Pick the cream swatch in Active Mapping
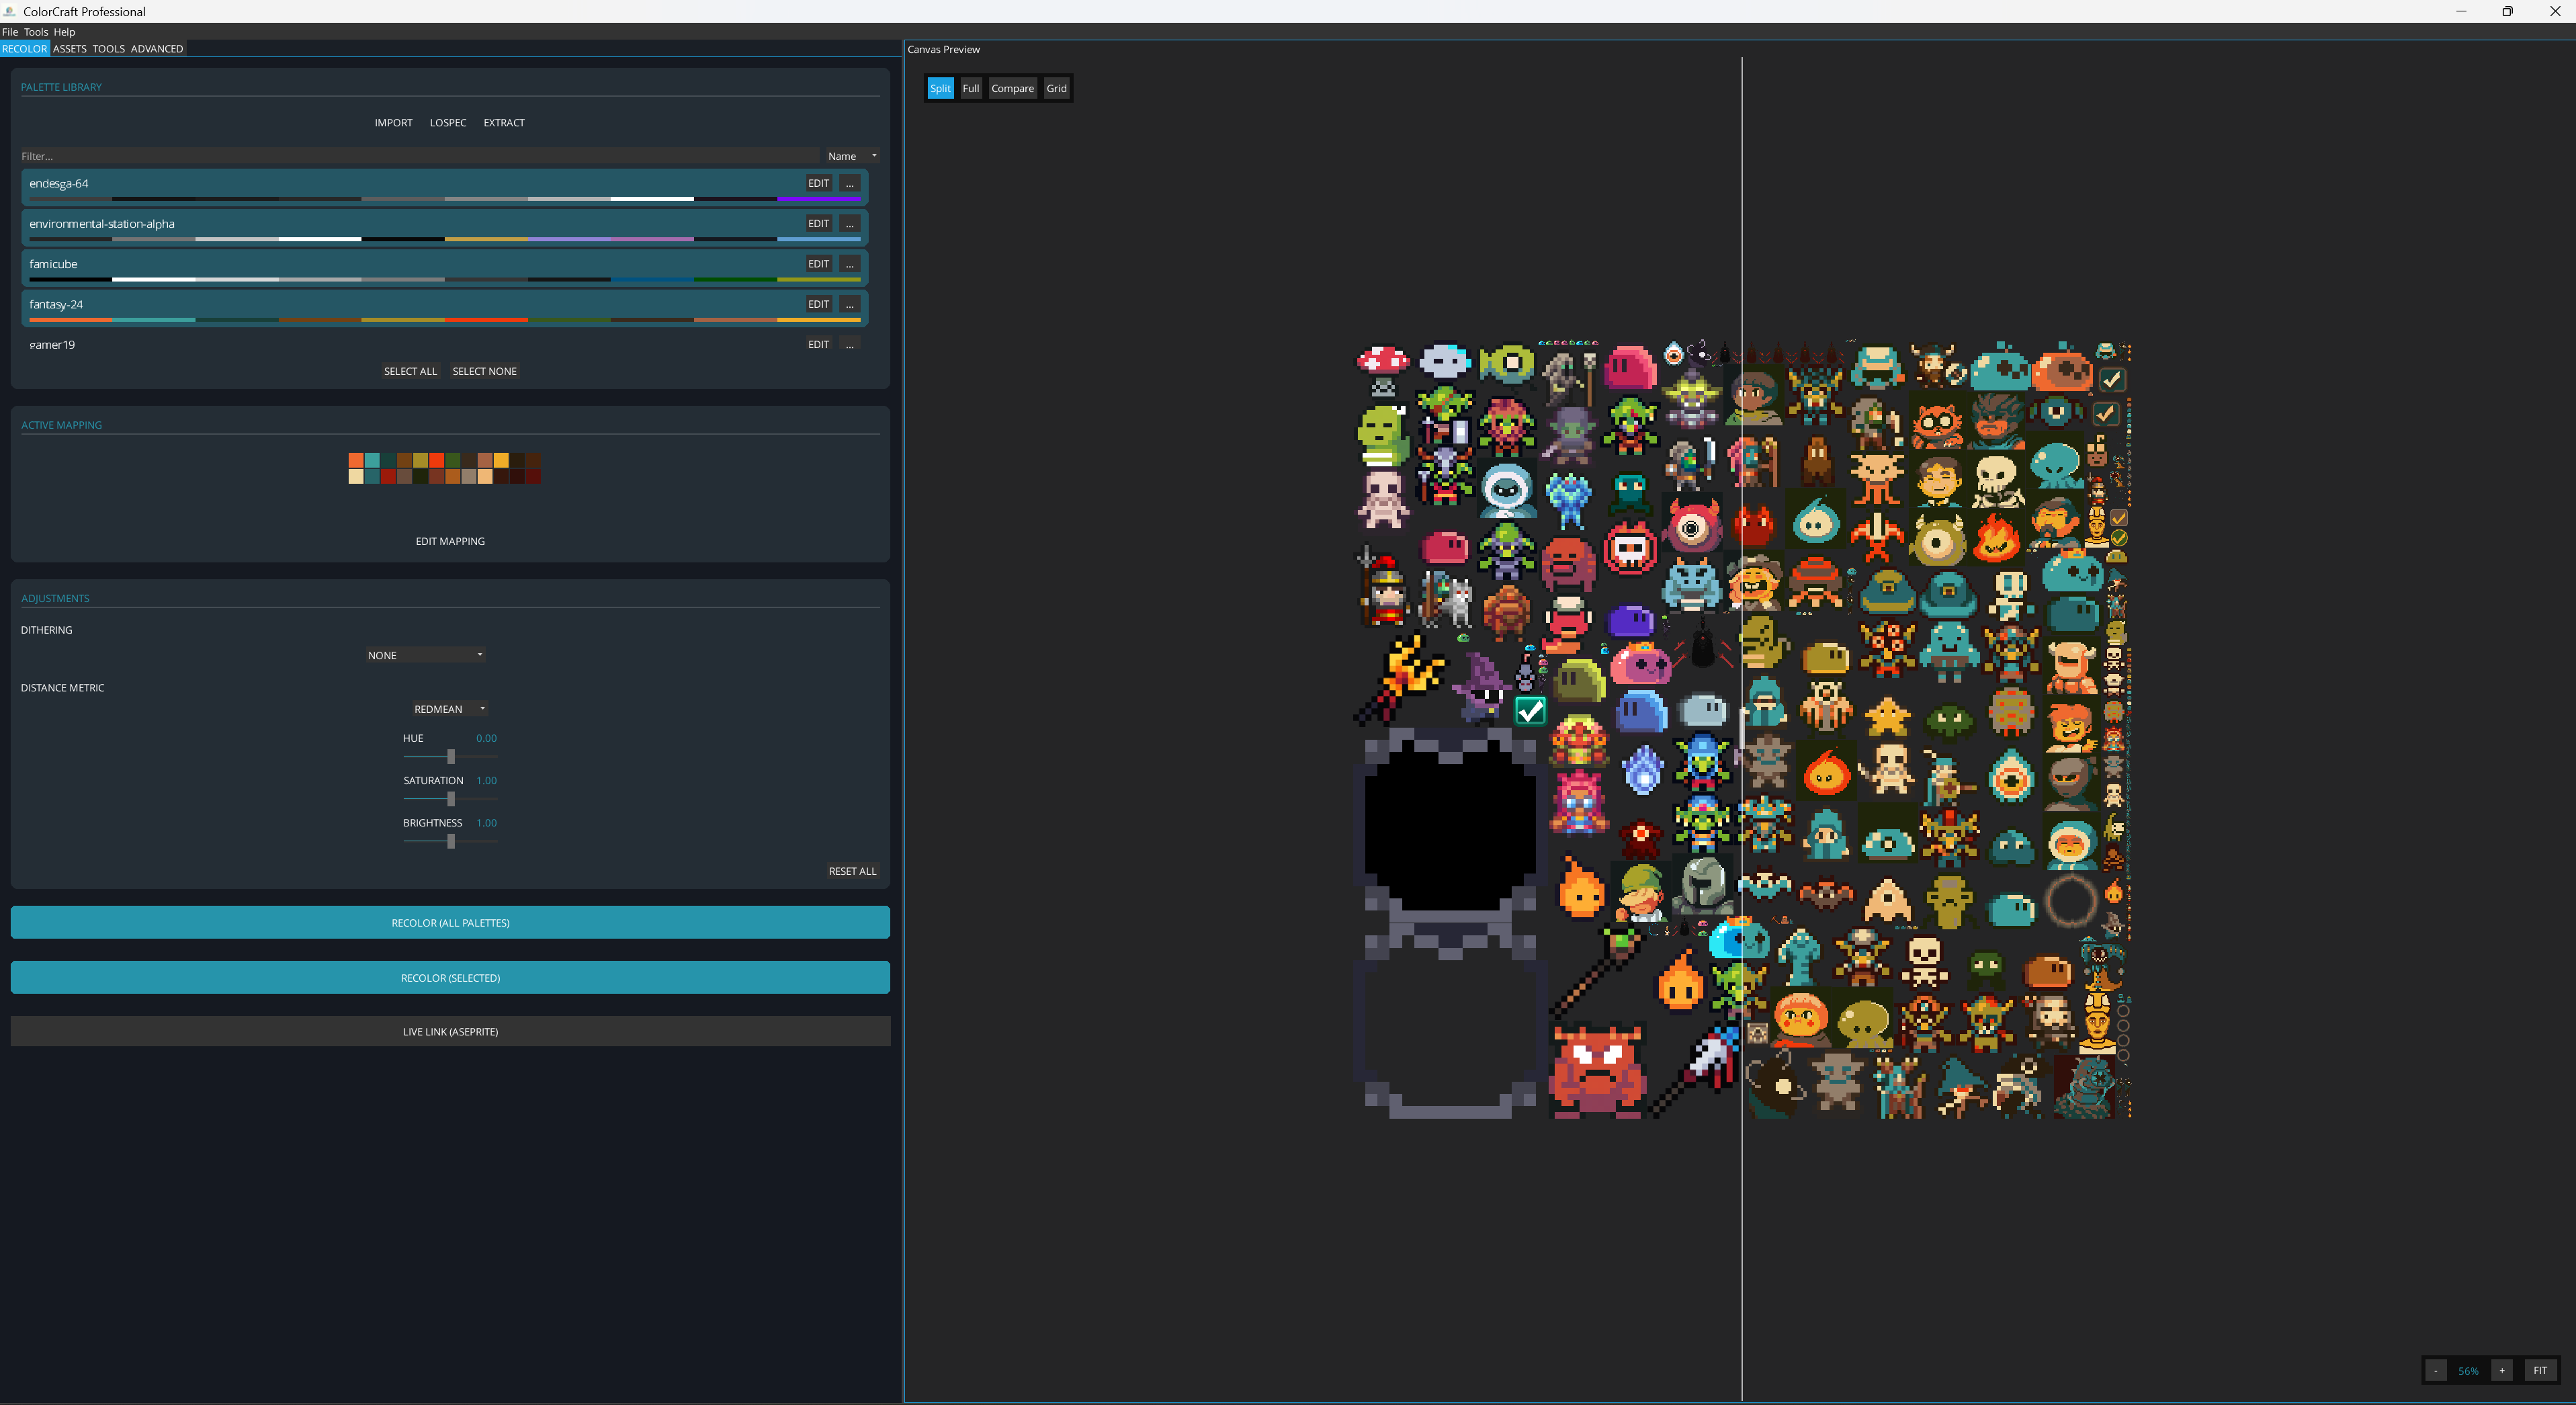This screenshot has height=1405, width=2576. point(356,477)
